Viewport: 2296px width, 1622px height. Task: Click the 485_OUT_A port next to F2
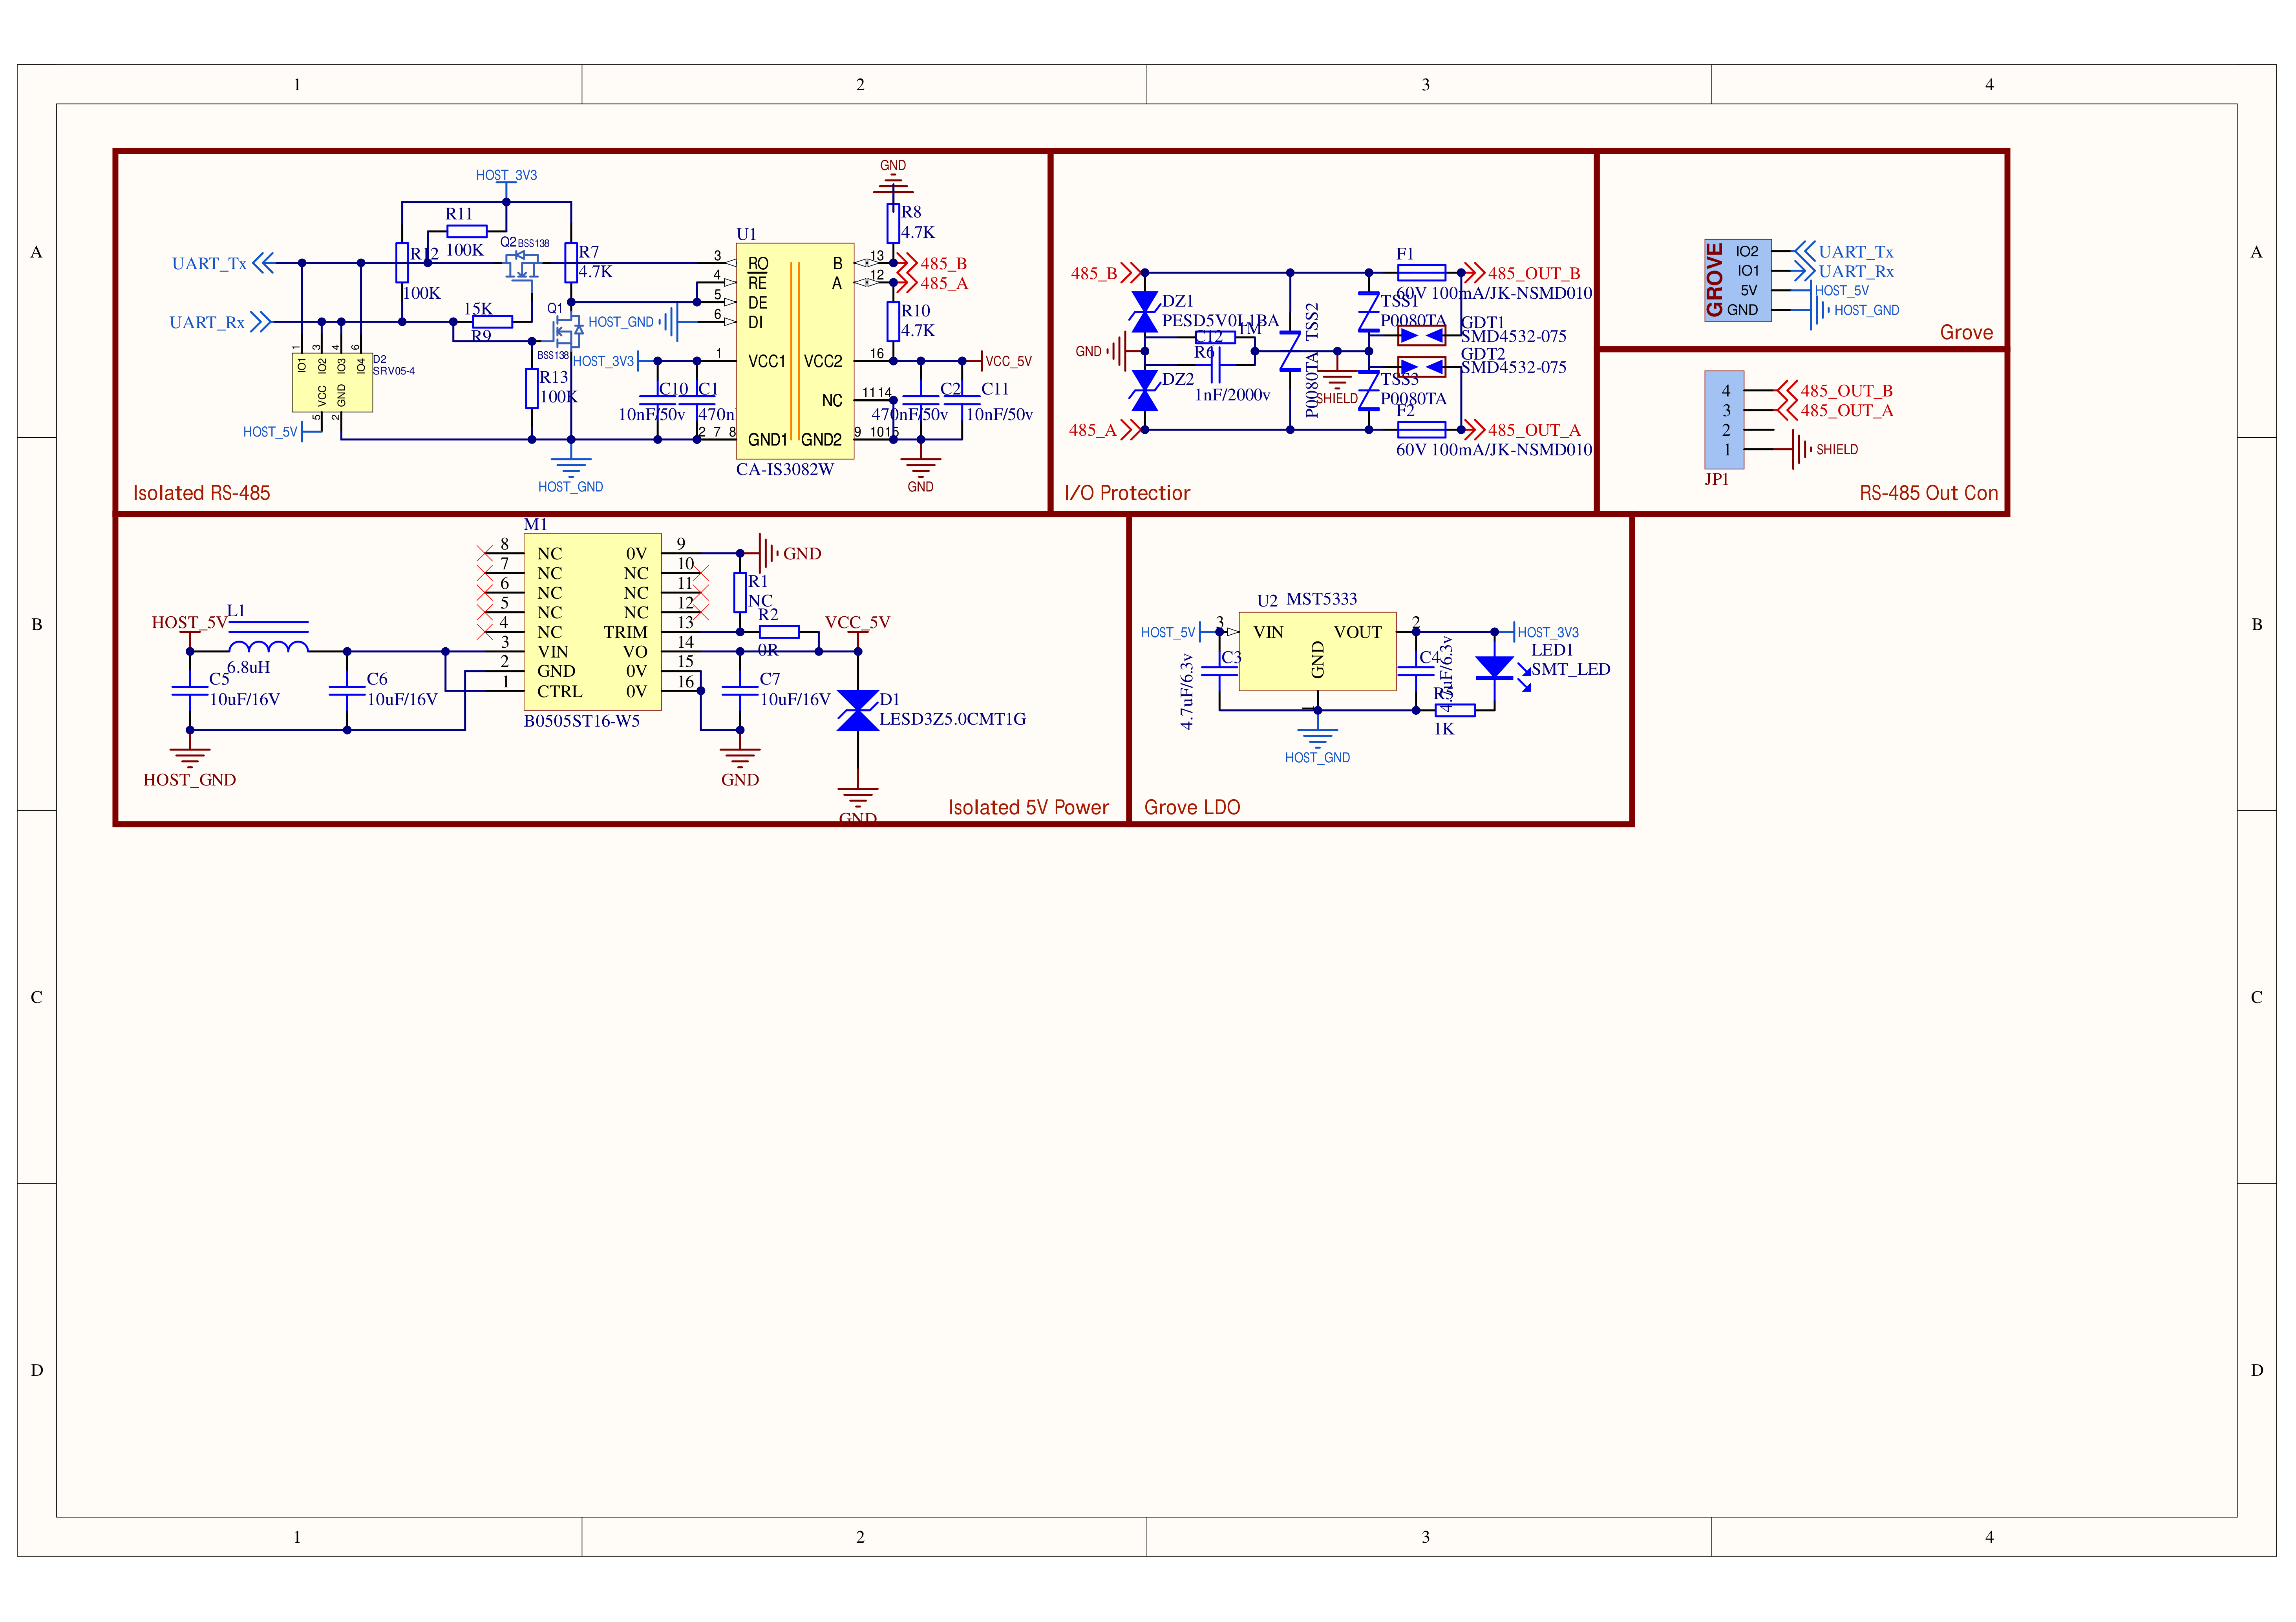[1522, 430]
